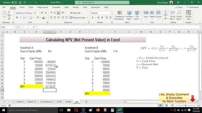Open the Data ribbon tab
Viewport: 202px width, 113px height.
point(67,7)
